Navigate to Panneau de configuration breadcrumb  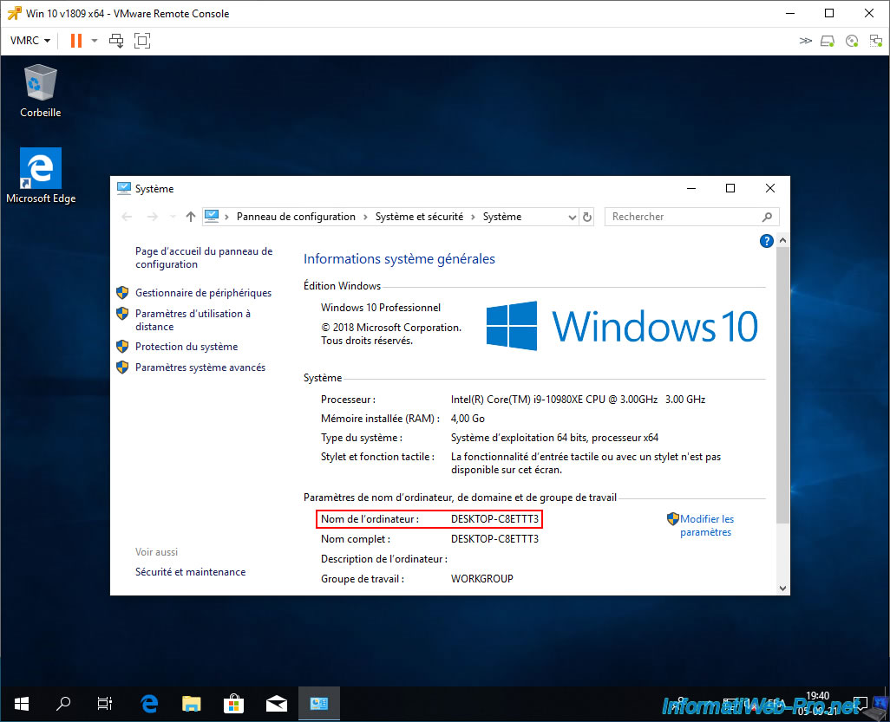point(296,217)
